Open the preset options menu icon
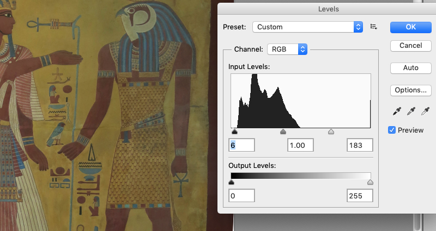This screenshot has width=436, height=231. (374, 27)
